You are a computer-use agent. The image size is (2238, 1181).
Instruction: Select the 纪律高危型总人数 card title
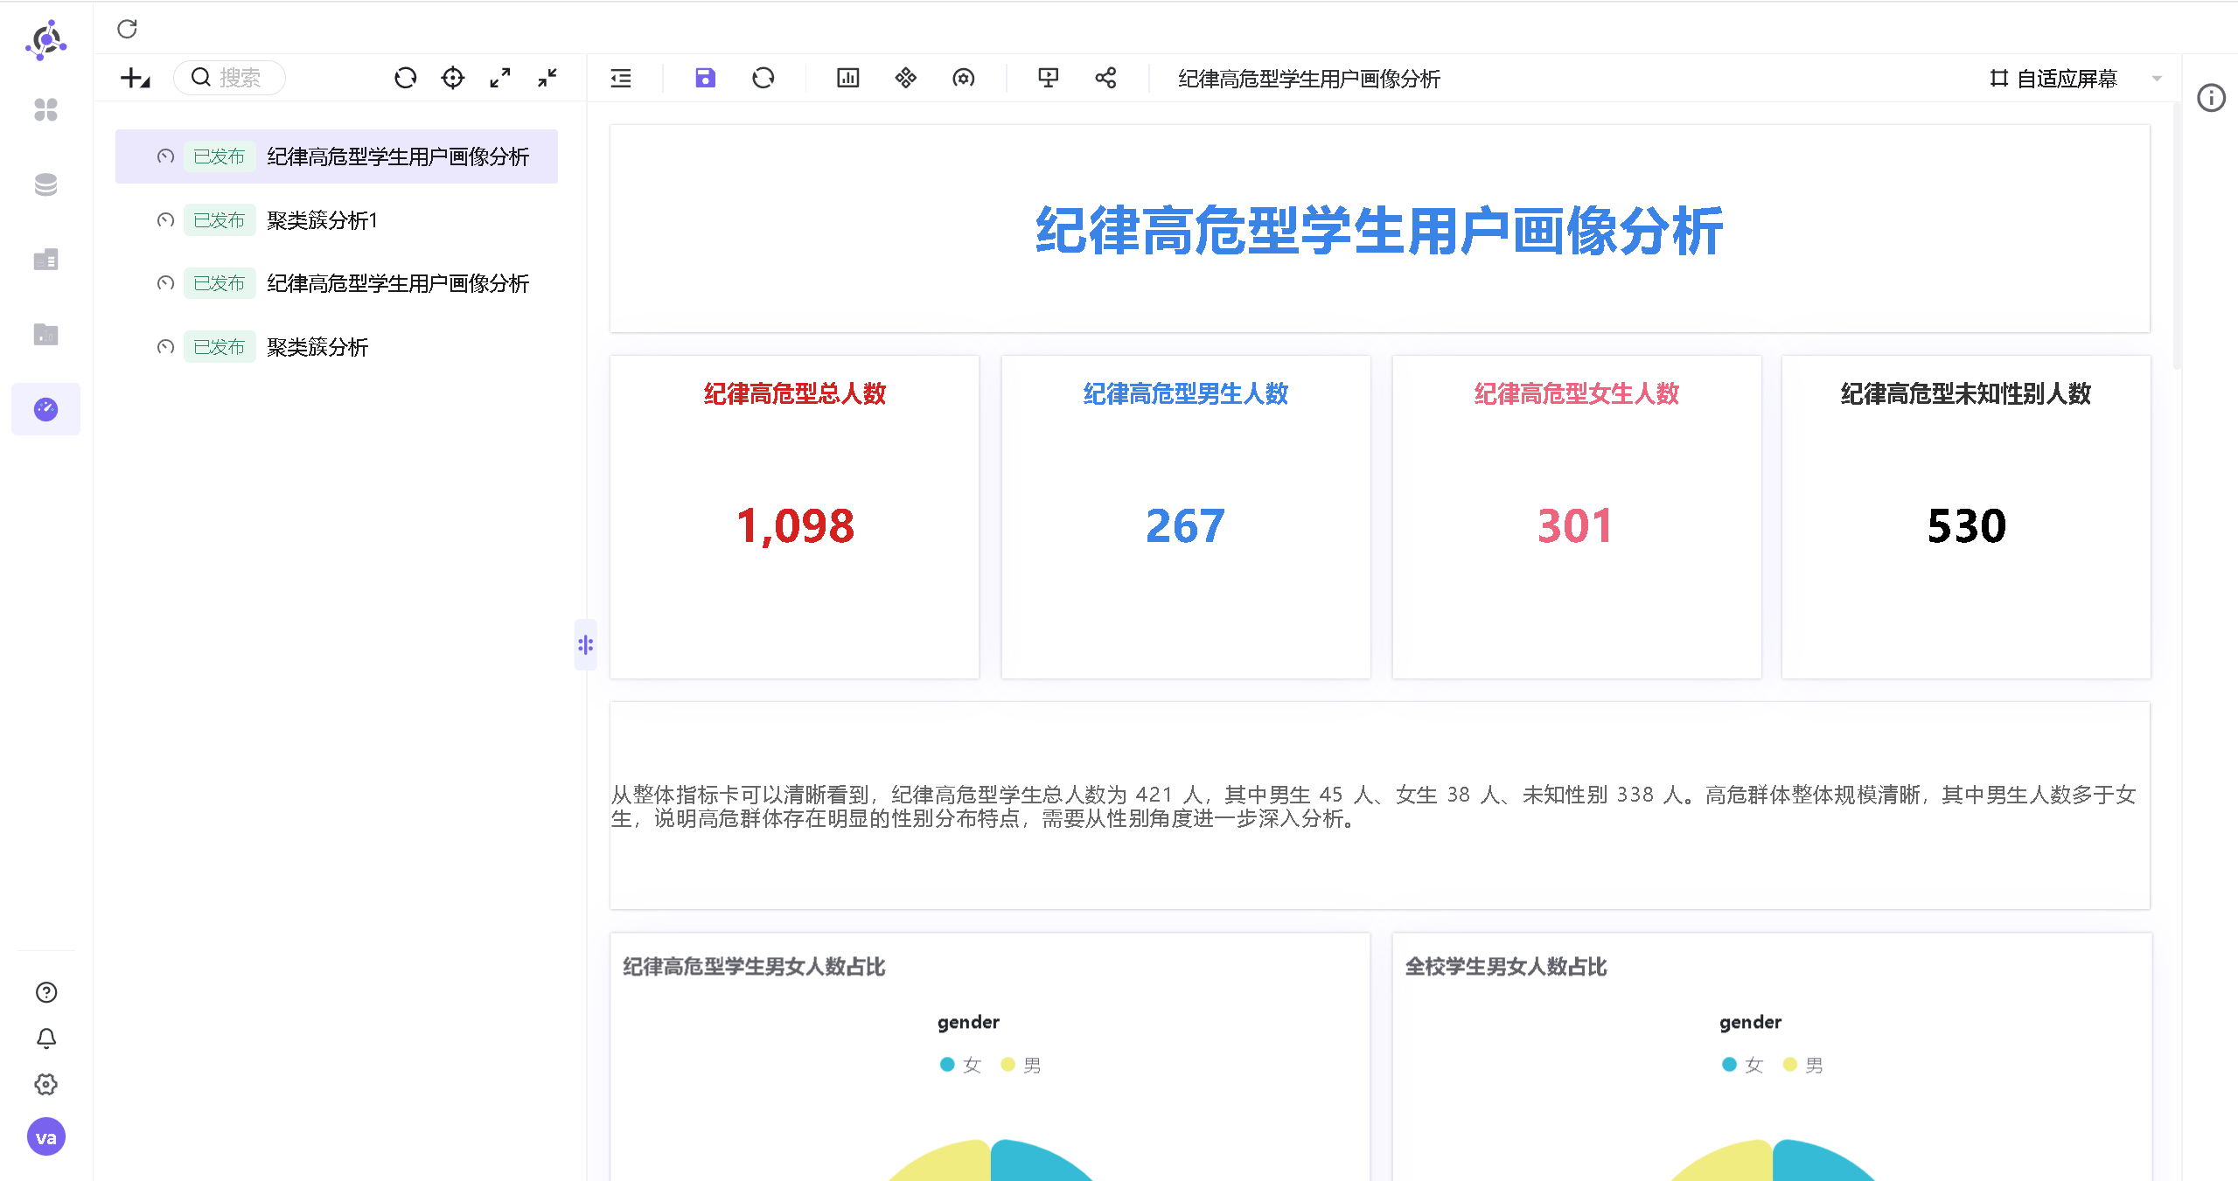pos(795,394)
